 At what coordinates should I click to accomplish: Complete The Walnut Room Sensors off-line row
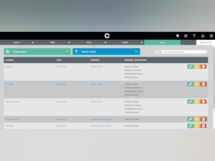tap(197, 102)
